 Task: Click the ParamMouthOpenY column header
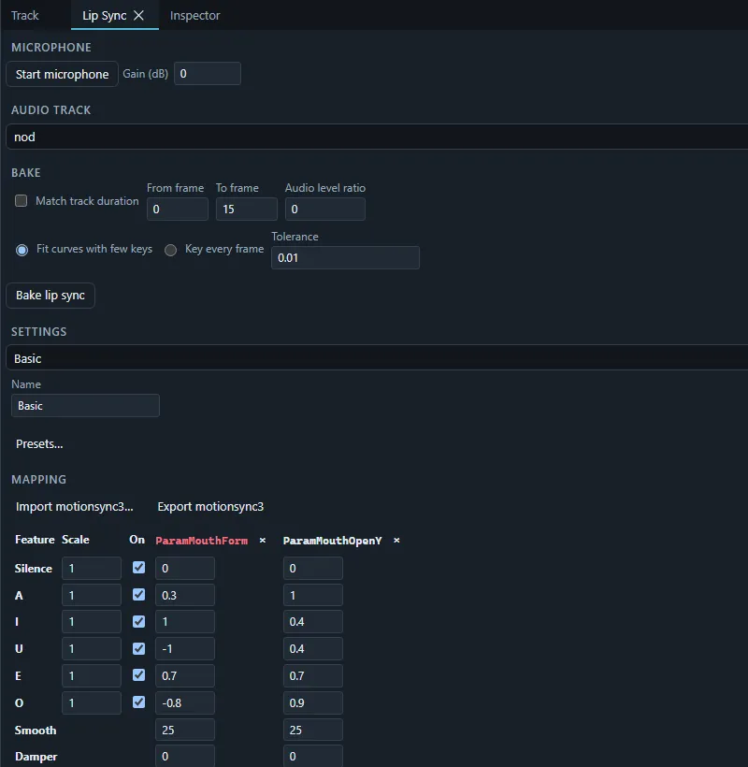333,541
